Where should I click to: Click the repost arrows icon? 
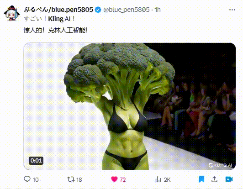[x=71, y=179]
